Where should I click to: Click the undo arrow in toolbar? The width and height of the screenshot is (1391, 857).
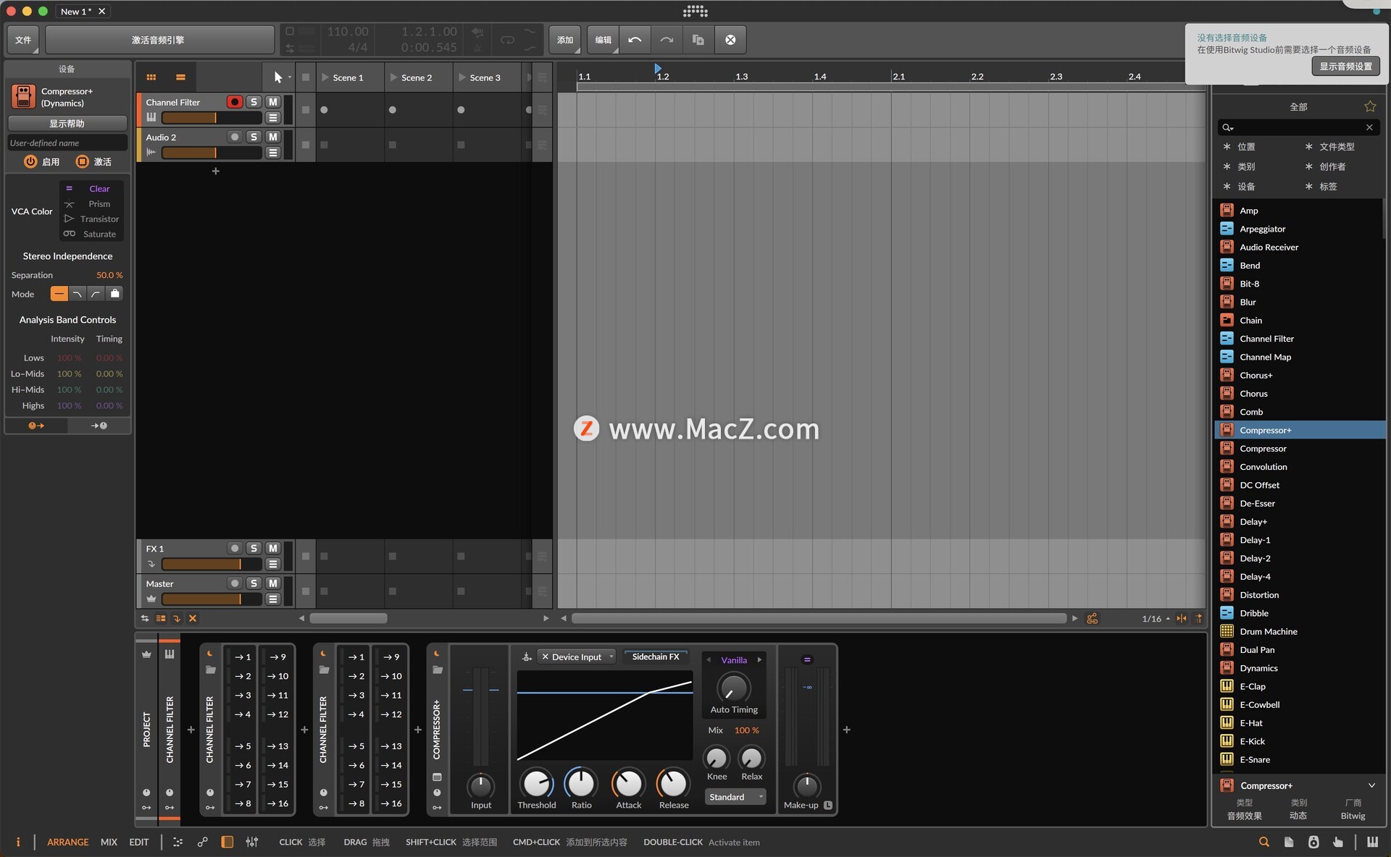635,40
